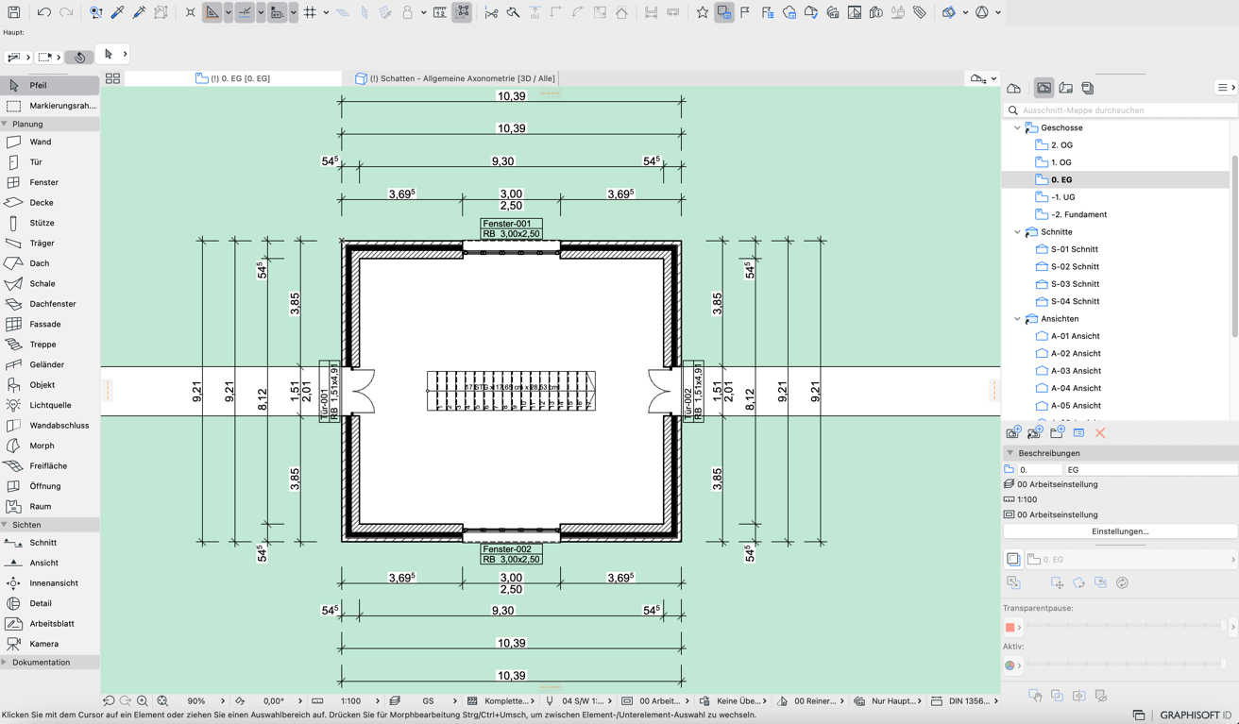
Task: Switch to the Schatten Axonometrie 3D tab
Action: click(x=455, y=78)
